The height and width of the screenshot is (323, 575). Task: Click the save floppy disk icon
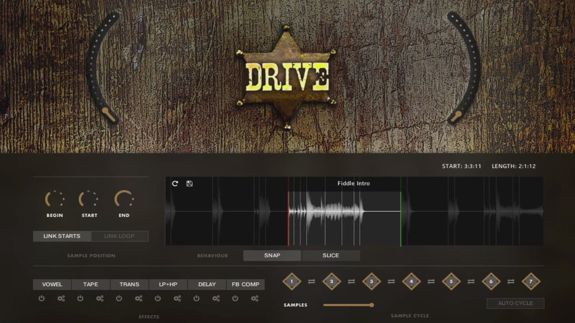click(x=189, y=184)
